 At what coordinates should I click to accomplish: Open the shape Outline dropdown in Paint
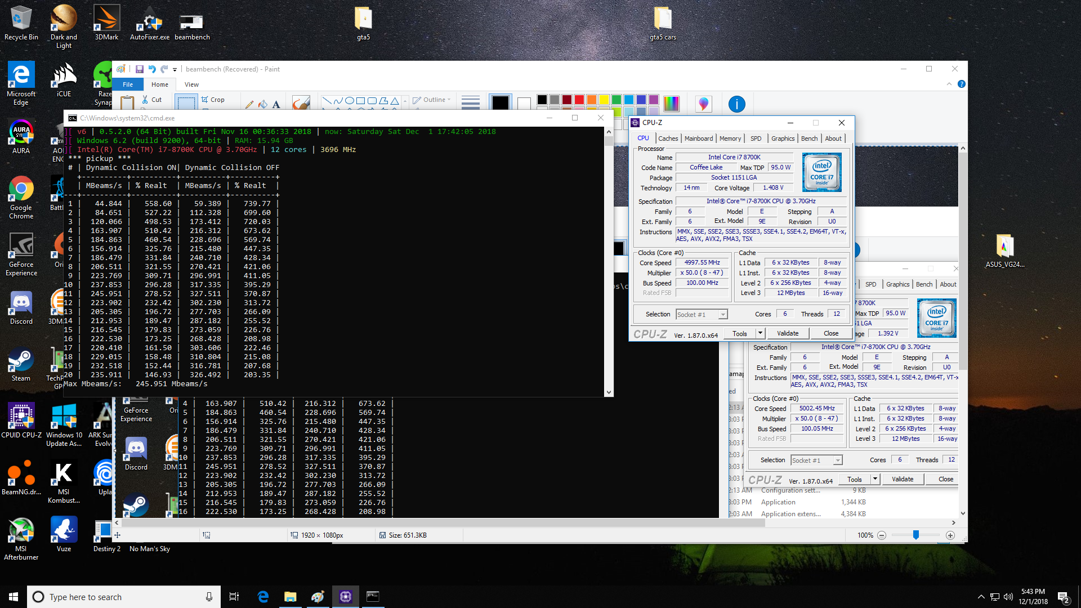[x=432, y=100]
